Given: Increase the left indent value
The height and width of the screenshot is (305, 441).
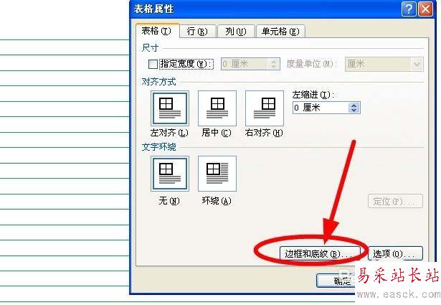Looking at the screenshot, I should pyautogui.click(x=354, y=105).
